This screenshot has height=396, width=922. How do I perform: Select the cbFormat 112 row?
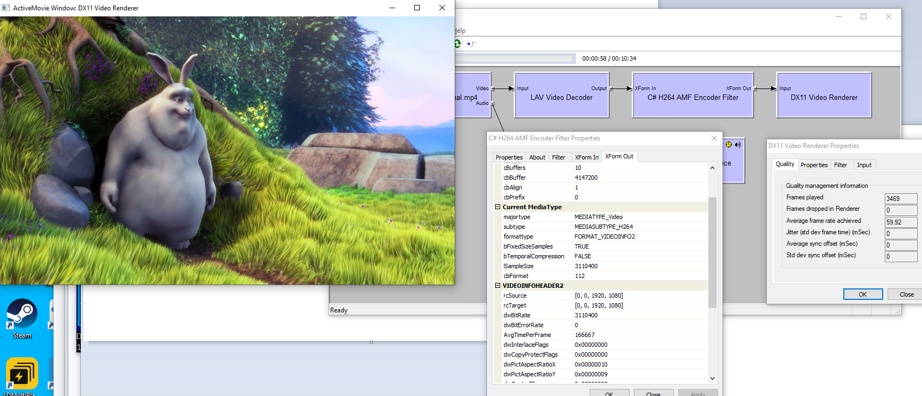pyautogui.click(x=604, y=276)
